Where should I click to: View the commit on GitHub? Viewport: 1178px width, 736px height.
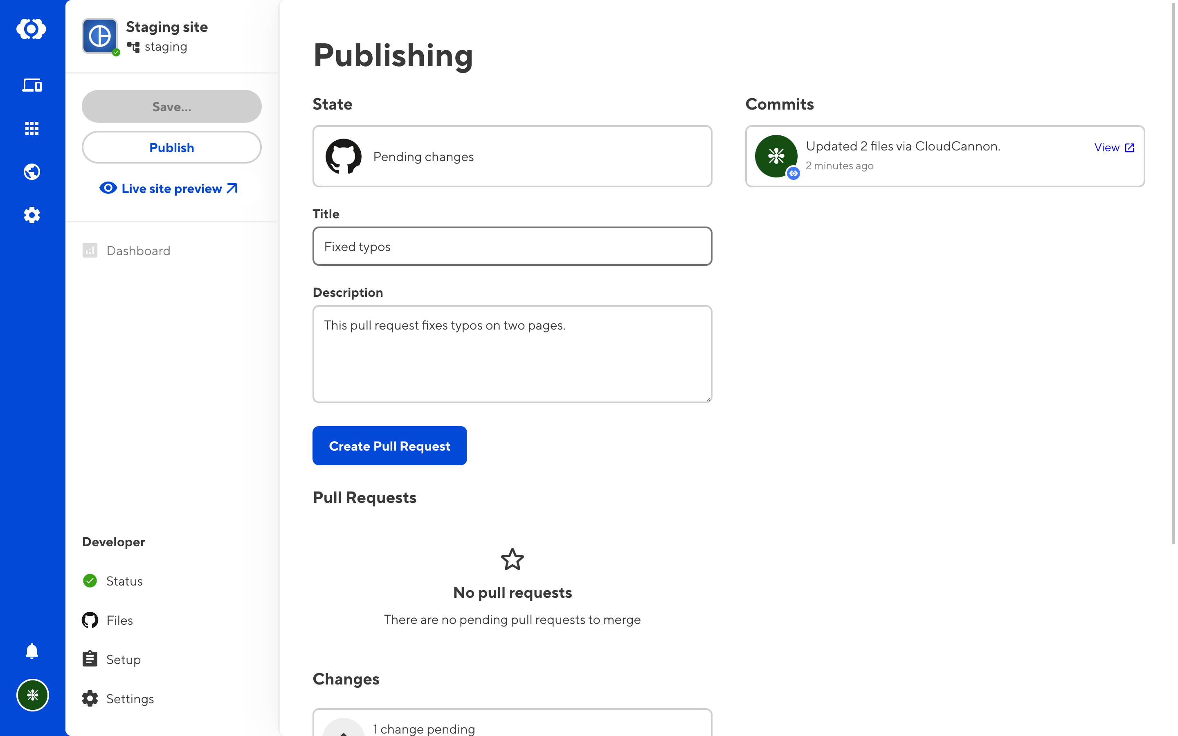1114,148
